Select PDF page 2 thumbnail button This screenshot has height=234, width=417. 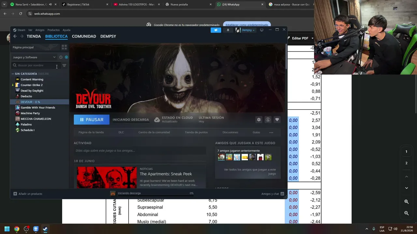(x=406, y=163)
